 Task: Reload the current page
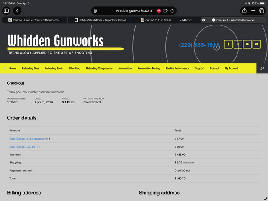[172, 10]
